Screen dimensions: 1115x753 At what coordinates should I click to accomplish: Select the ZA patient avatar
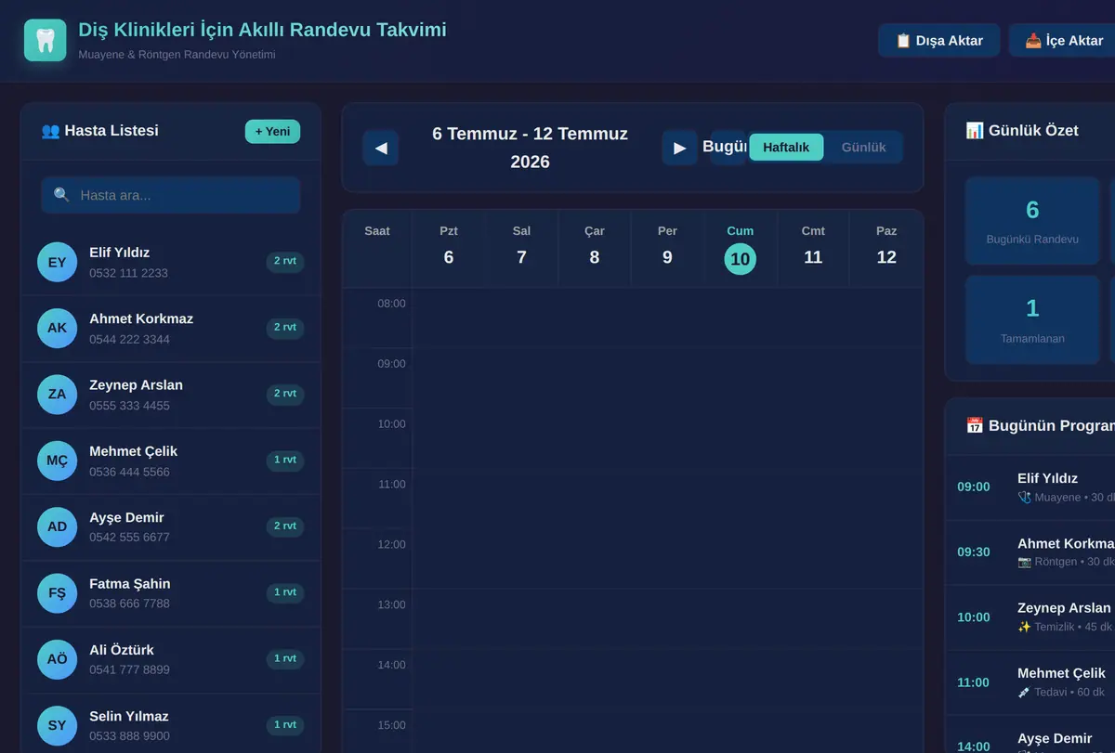57,395
